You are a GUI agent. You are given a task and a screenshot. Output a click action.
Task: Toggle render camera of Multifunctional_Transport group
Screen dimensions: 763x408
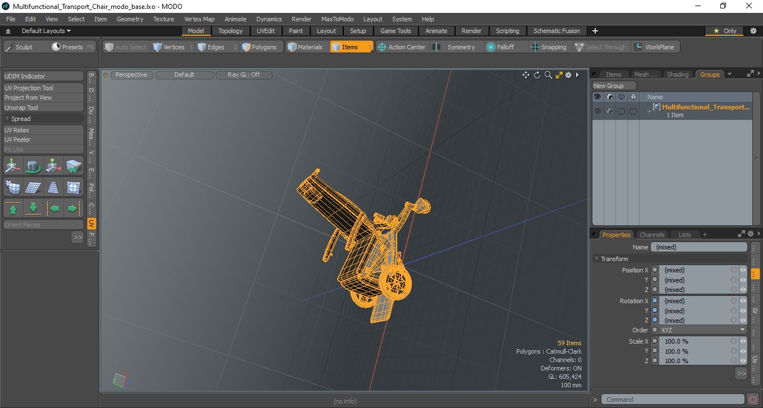tap(610, 111)
